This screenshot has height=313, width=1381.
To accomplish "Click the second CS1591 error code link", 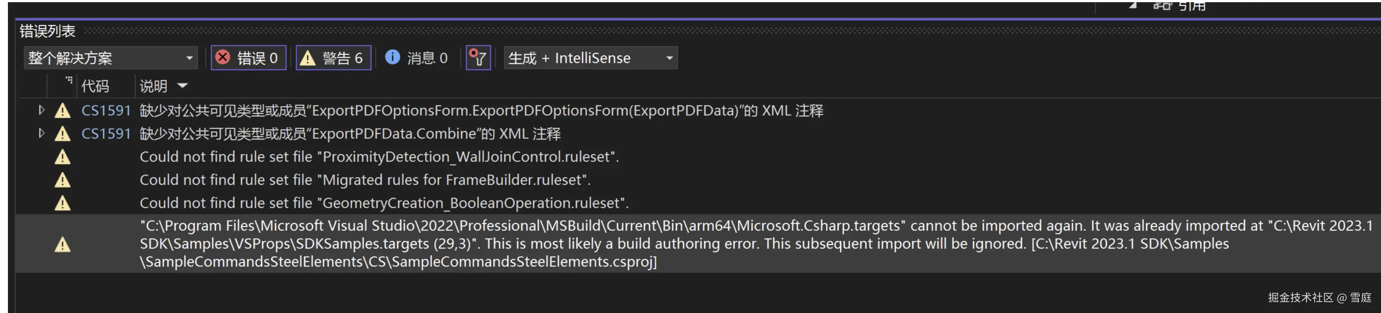I will [105, 134].
